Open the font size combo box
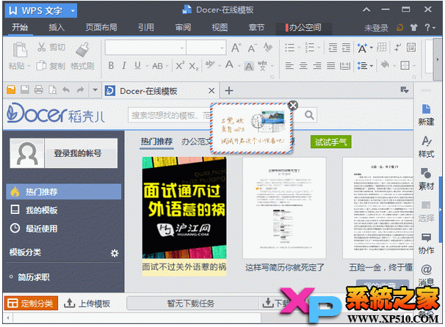 pos(206,48)
